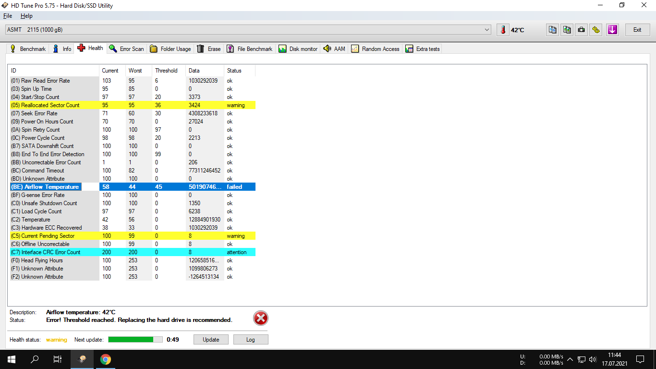
Task: Select the Head Flying Hours row
Action: point(133,260)
